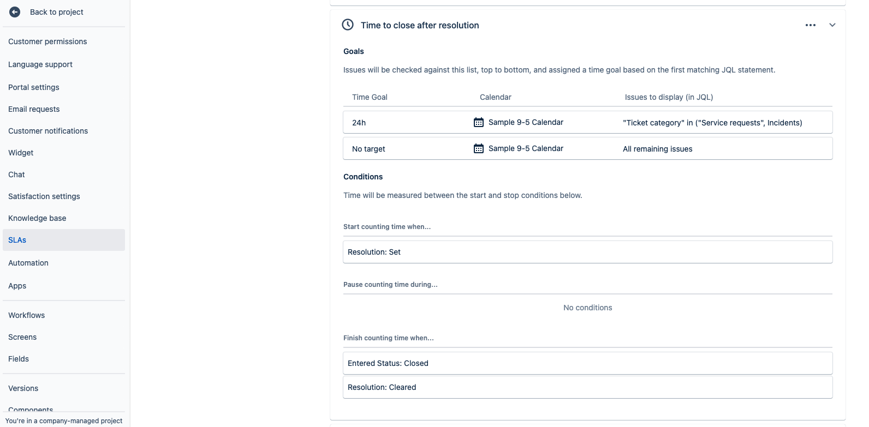Go to Customer permissions
This screenshot has height=427, width=869.
pyautogui.click(x=47, y=41)
